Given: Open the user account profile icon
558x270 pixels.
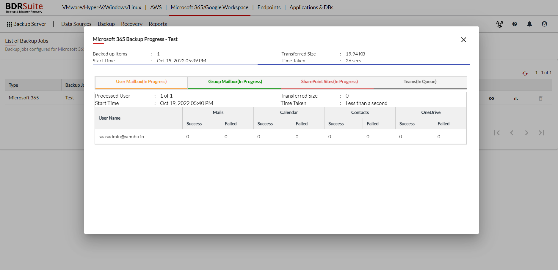Looking at the screenshot, I should (x=544, y=24).
